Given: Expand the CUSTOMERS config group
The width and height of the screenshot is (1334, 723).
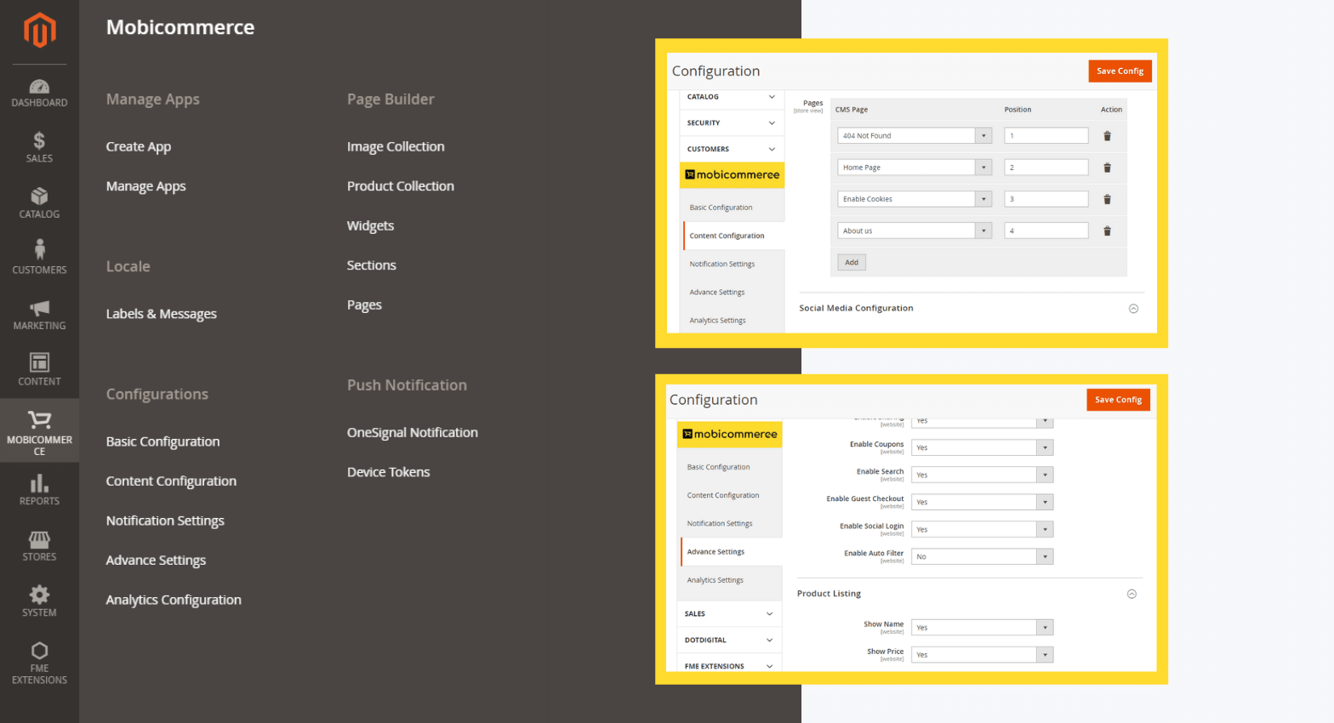Looking at the screenshot, I should [732, 149].
